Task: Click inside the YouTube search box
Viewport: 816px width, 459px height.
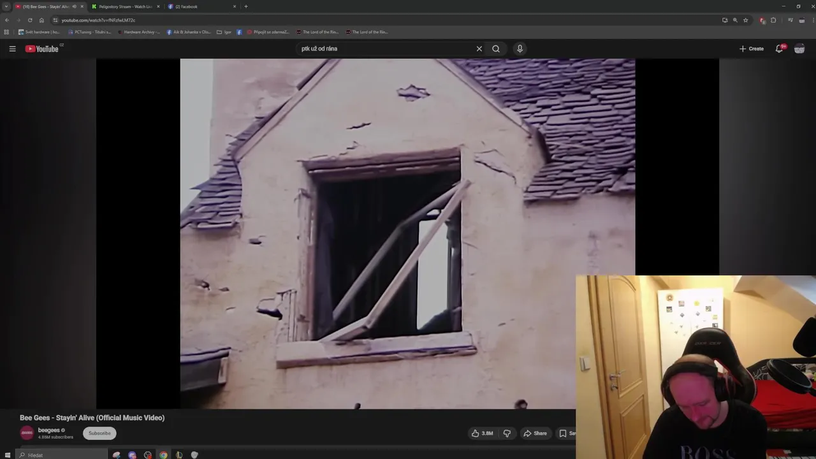Action: tap(386, 48)
